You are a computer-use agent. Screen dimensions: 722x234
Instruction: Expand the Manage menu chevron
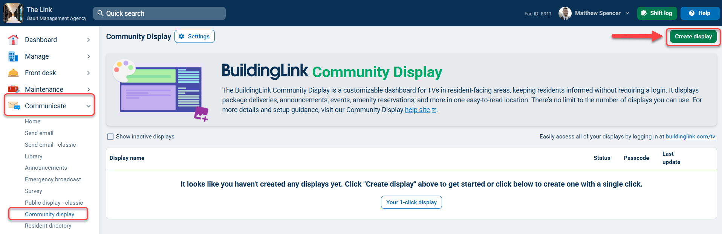tap(89, 56)
